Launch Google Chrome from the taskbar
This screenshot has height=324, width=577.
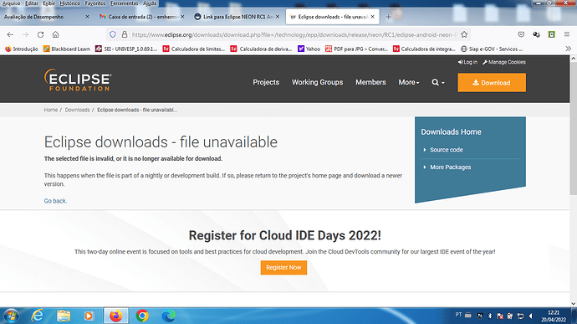(142, 316)
